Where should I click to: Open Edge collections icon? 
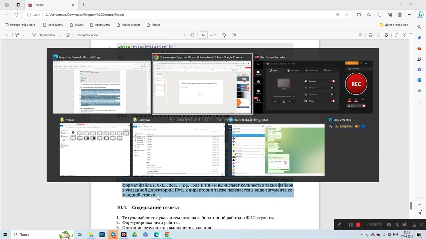pos(379,15)
